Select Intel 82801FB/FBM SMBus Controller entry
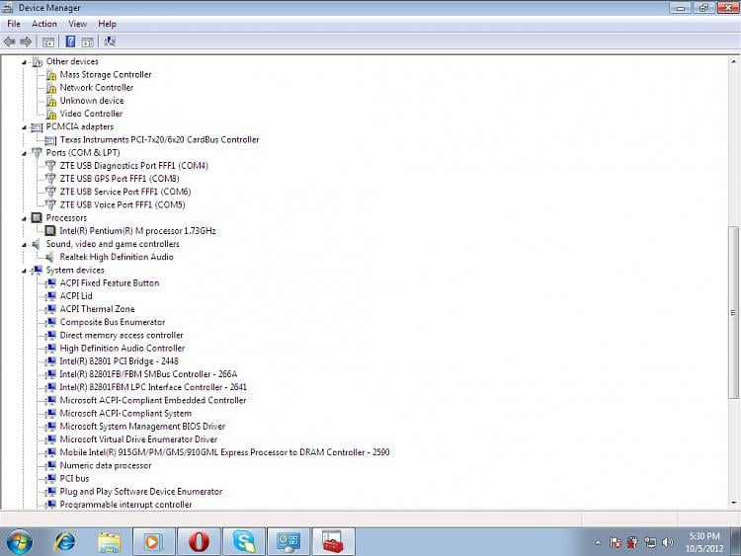The height and width of the screenshot is (556, 741). (x=148, y=374)
